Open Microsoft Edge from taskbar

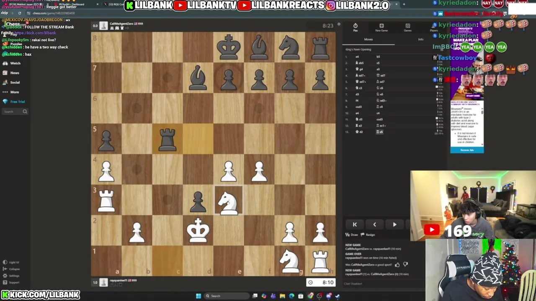click(x=291, y=296)
